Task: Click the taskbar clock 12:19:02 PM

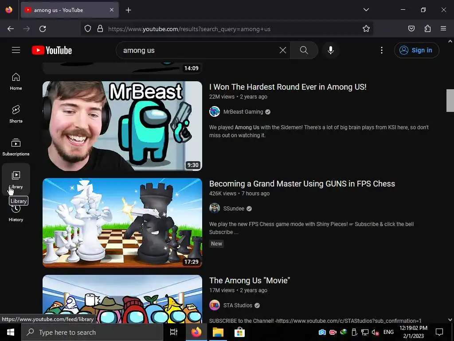Action: click(x=413, y=328)
